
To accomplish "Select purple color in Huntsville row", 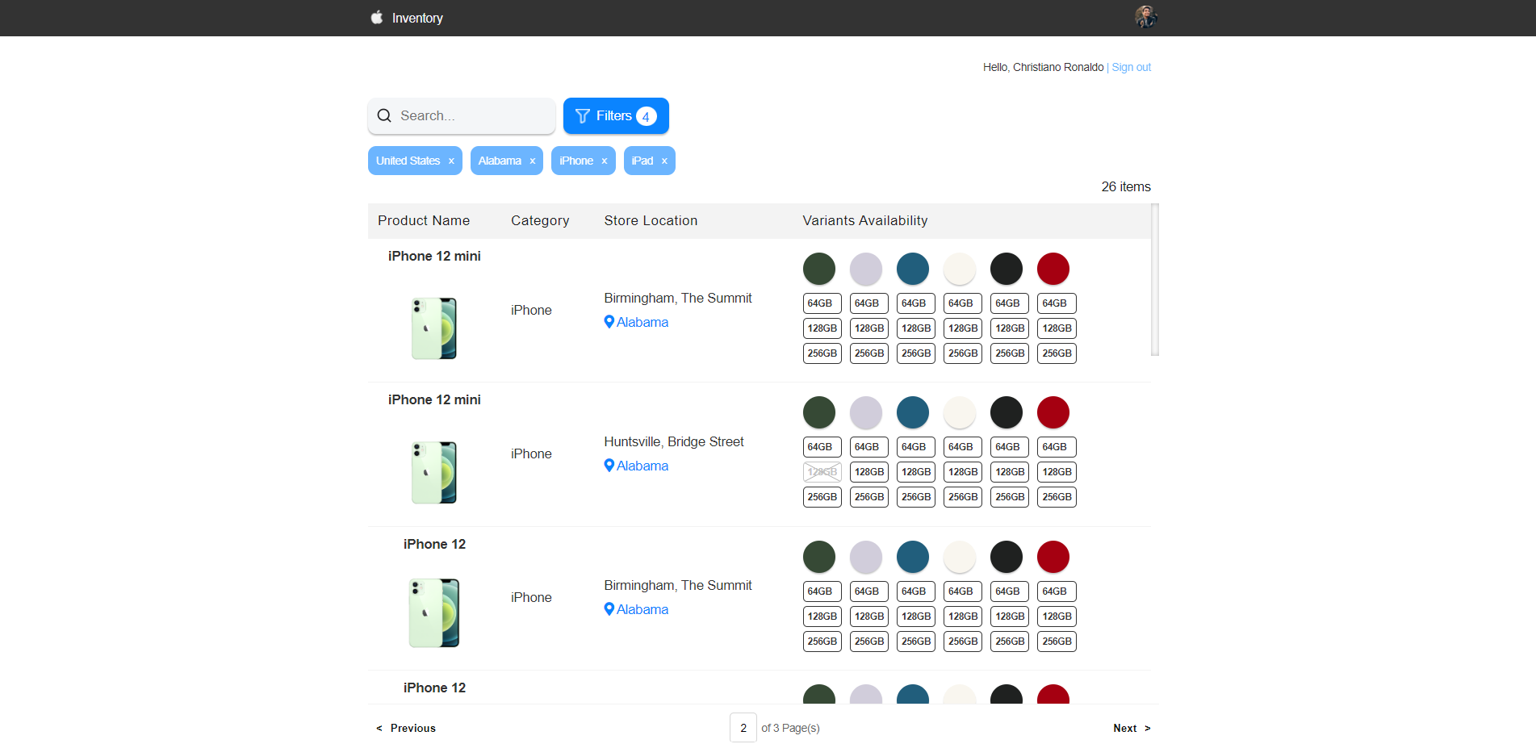I will coord(866,412).
